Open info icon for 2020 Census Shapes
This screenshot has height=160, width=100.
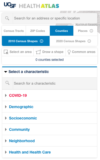[x=89, y=41]
